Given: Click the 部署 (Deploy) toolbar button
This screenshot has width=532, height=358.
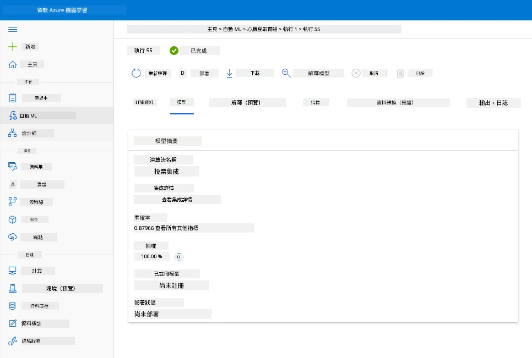Looking at the screenshot, I should (x=204, y=73).
